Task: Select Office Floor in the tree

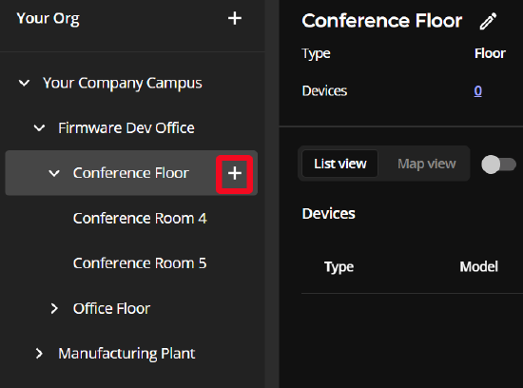Action: pos(111,309)
